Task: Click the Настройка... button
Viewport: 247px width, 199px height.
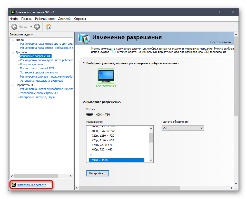Action: click(x=97, y=174)
